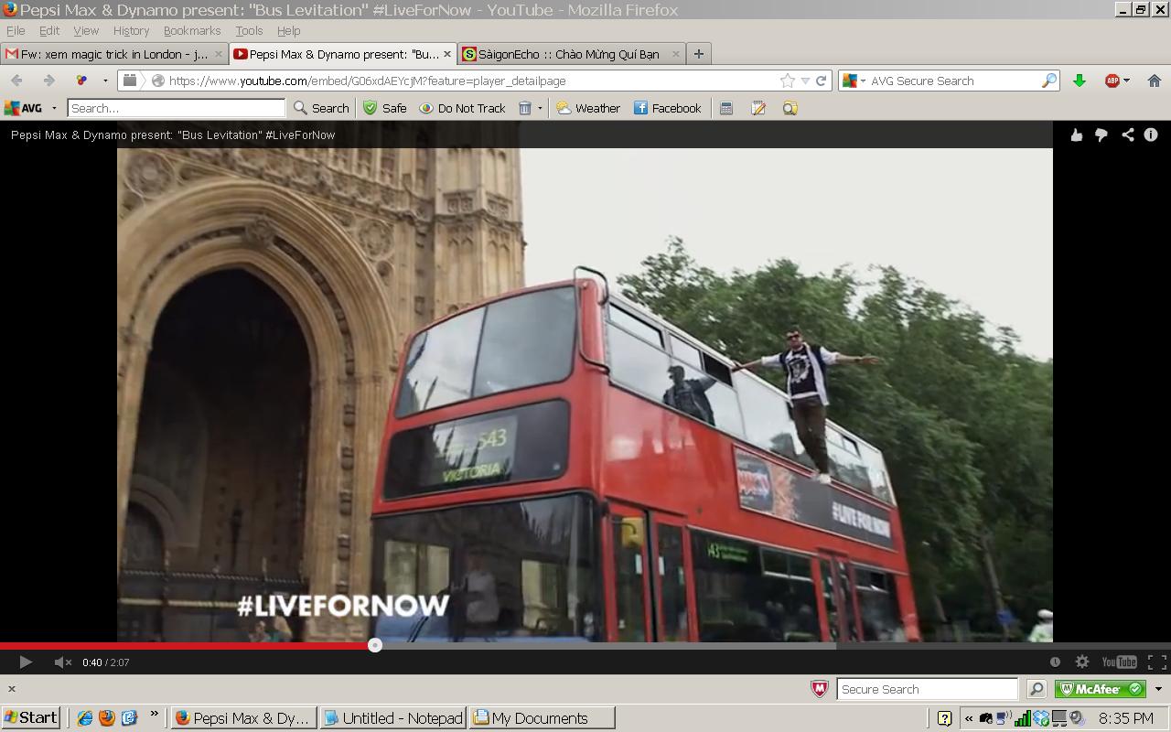Open the Help menu

pyautogui.click(x=288, y=30)
